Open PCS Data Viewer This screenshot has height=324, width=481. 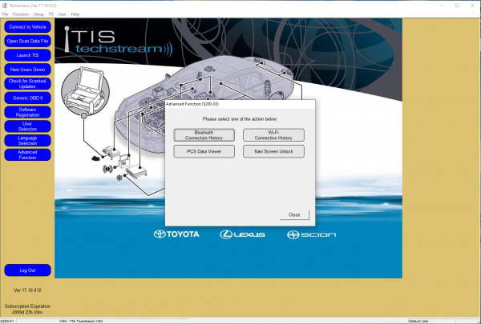204,151
